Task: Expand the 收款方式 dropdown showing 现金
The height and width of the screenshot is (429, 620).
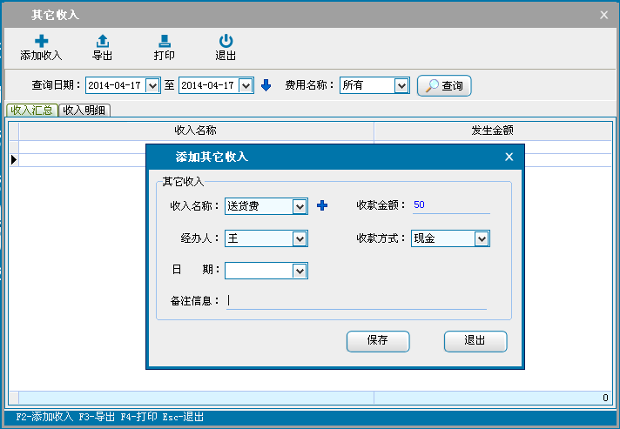Action: 482,238
